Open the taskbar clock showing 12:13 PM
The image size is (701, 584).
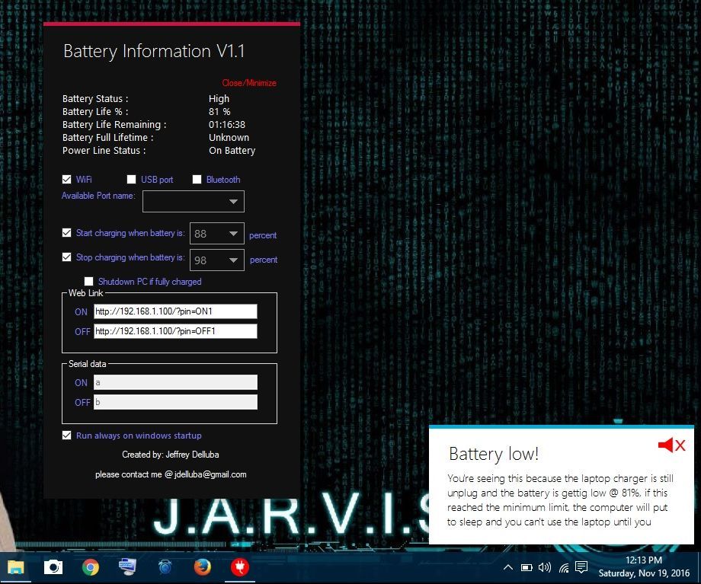644,566
